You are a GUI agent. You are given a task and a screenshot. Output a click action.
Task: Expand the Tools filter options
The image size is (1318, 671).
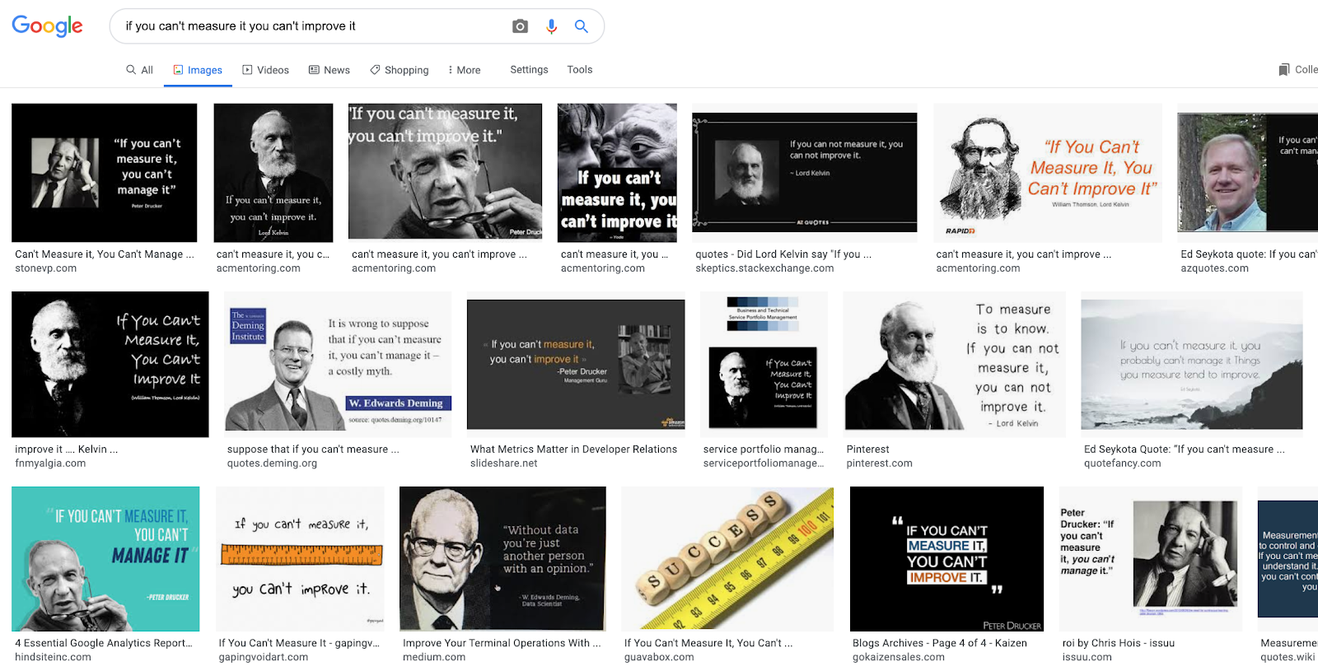pos(580,70)
